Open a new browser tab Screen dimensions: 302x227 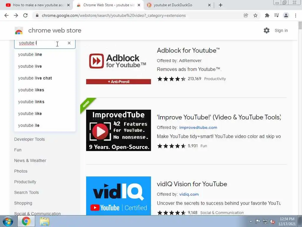(x=221, y=5)
